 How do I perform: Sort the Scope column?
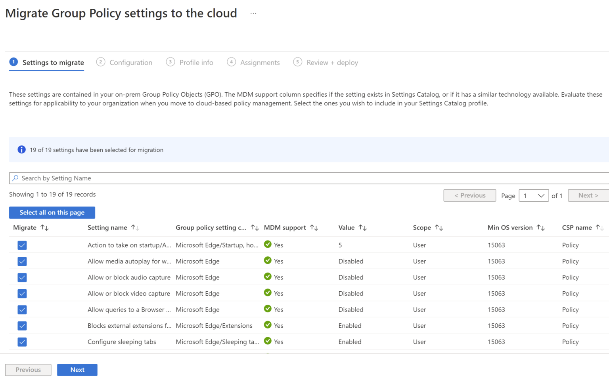point(439,227)
